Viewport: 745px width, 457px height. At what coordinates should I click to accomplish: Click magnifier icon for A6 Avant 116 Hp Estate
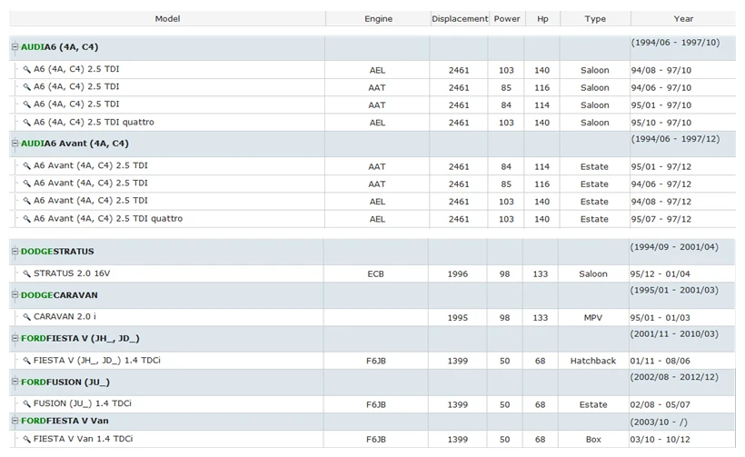[26, 184]
